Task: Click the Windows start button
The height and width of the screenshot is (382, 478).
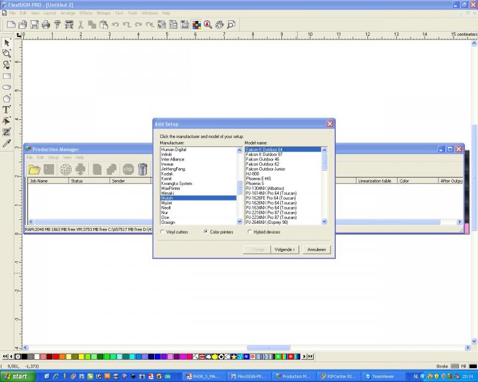Action: pyautogui.click(x=17, y=377)
